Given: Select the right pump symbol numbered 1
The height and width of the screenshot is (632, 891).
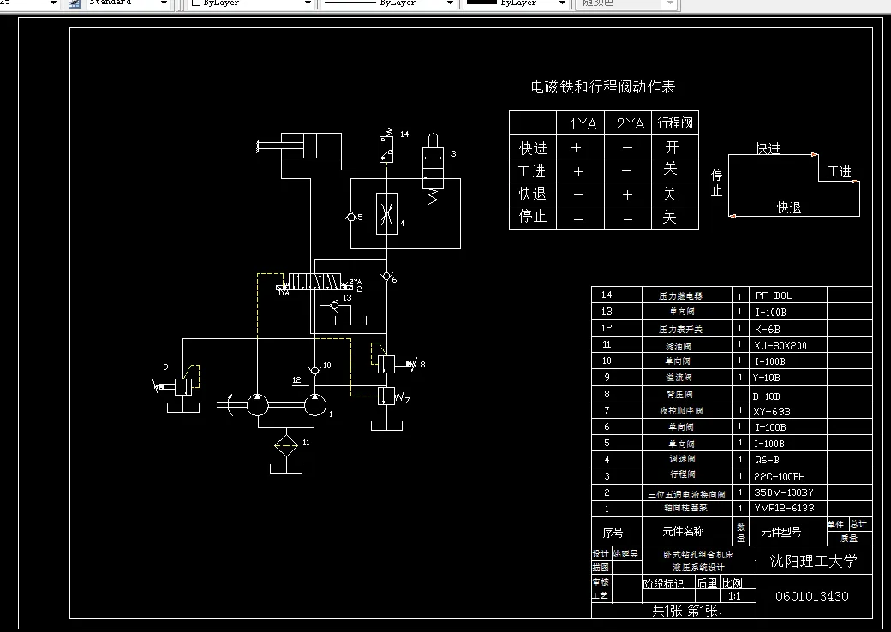Looking at the screenshot, I should click(x=315, y=405).
